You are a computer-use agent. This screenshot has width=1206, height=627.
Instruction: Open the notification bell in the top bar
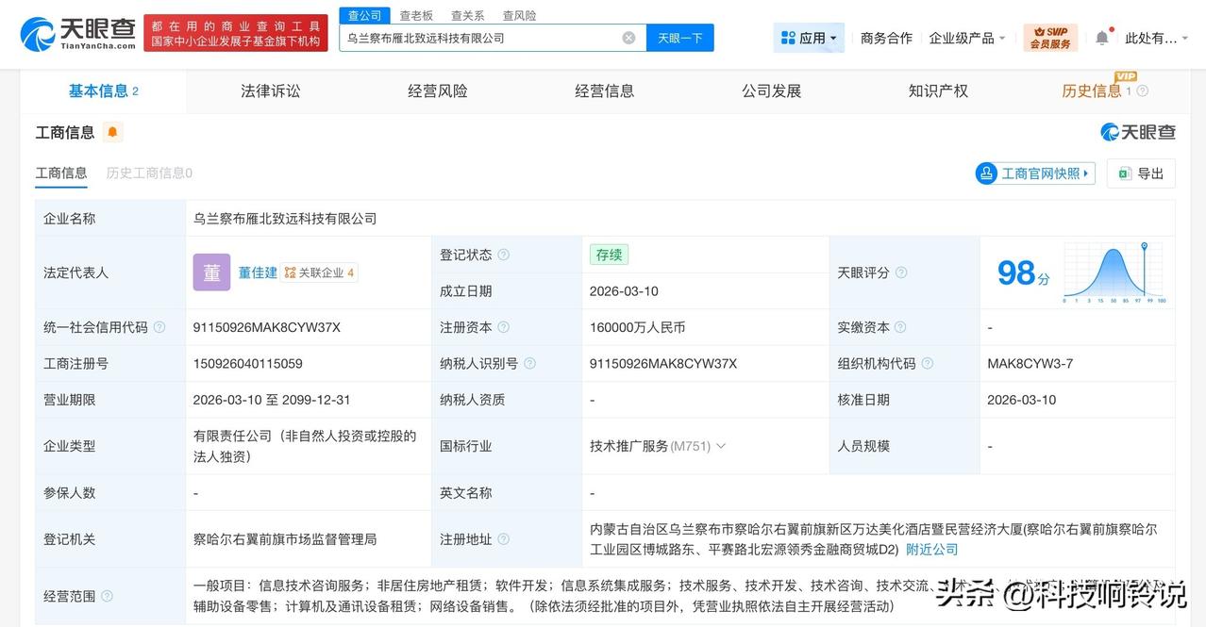coord(1101,37)
